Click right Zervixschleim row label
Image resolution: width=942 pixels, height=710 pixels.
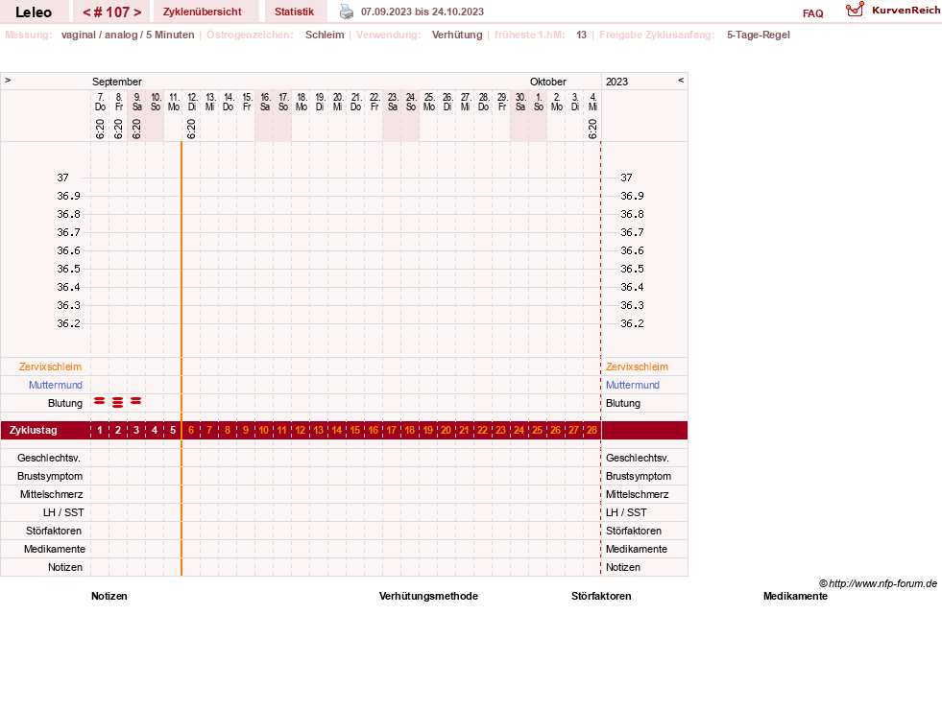[637, 367]
